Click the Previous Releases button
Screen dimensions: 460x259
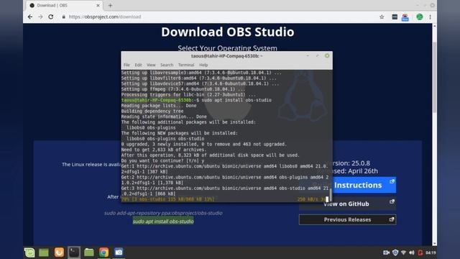(x=347, y=219)
